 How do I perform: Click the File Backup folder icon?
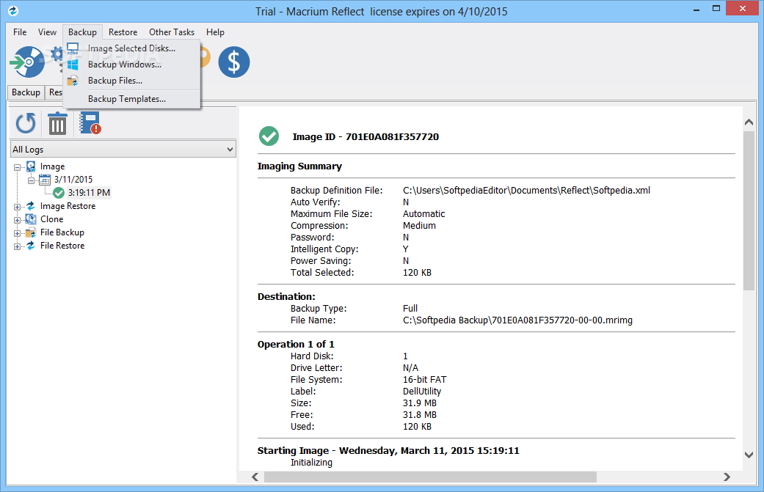click(31, 232)
